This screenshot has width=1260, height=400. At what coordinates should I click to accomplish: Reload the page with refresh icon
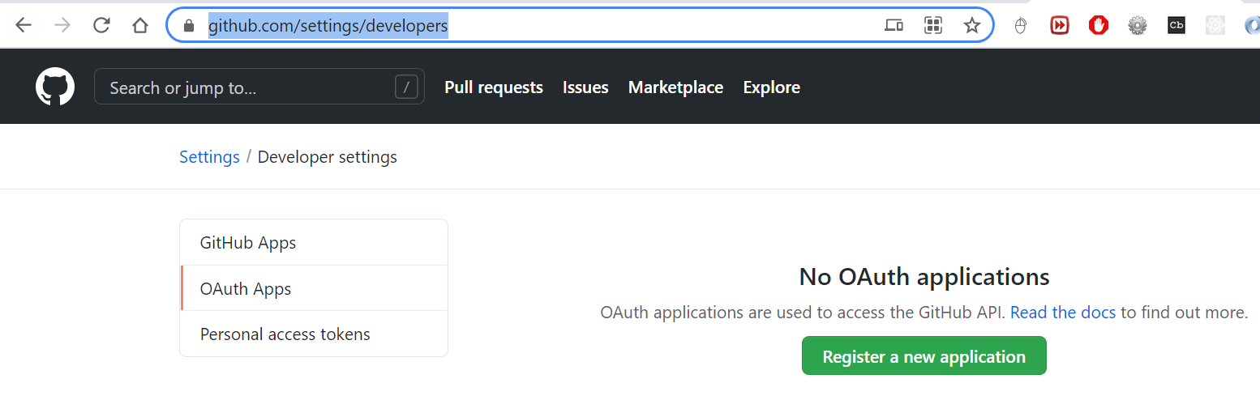click(x=101, y=25)
